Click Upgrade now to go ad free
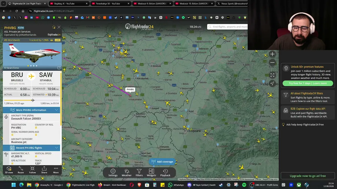Viewport: 337px width, 189px height. coord(308,176)
